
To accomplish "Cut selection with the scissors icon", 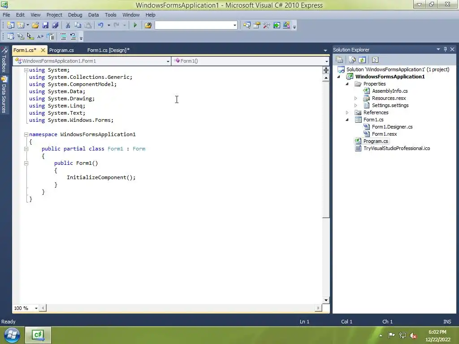I will [68, 26].
